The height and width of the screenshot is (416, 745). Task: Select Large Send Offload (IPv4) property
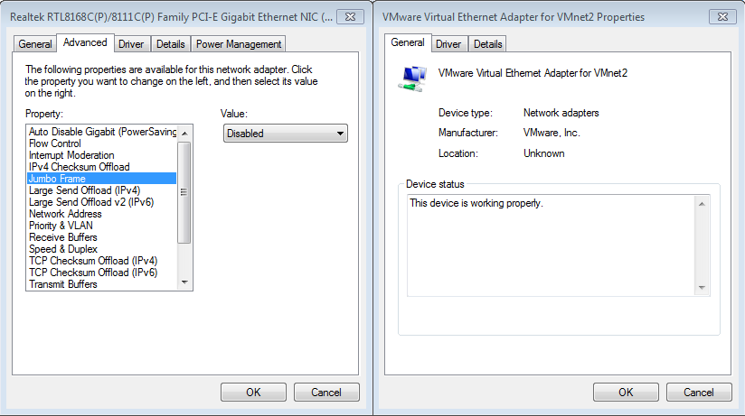pyautogui.click(x=102, y=190)
